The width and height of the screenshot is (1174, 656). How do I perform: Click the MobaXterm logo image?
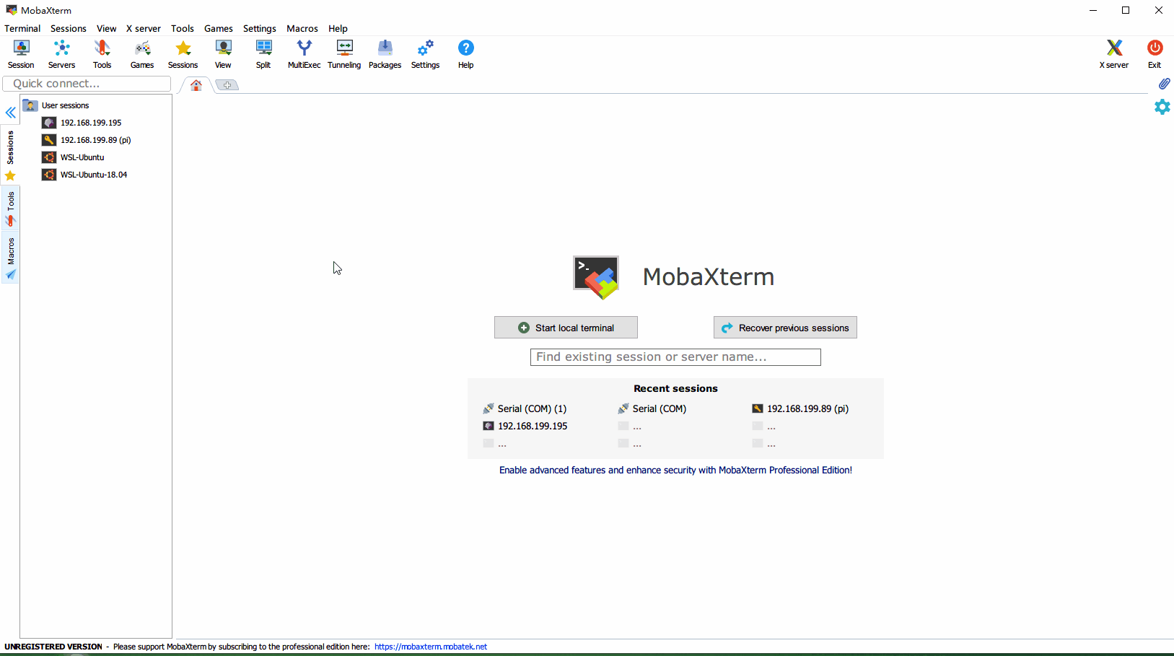click(x=596, y=277)
